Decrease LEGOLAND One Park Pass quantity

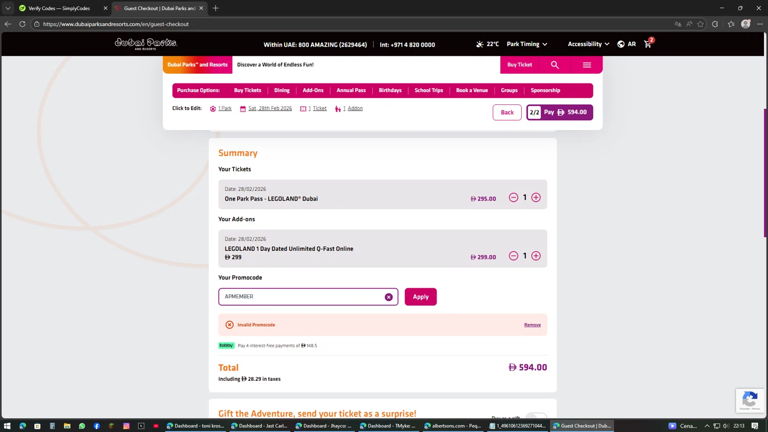click(514, 198)
